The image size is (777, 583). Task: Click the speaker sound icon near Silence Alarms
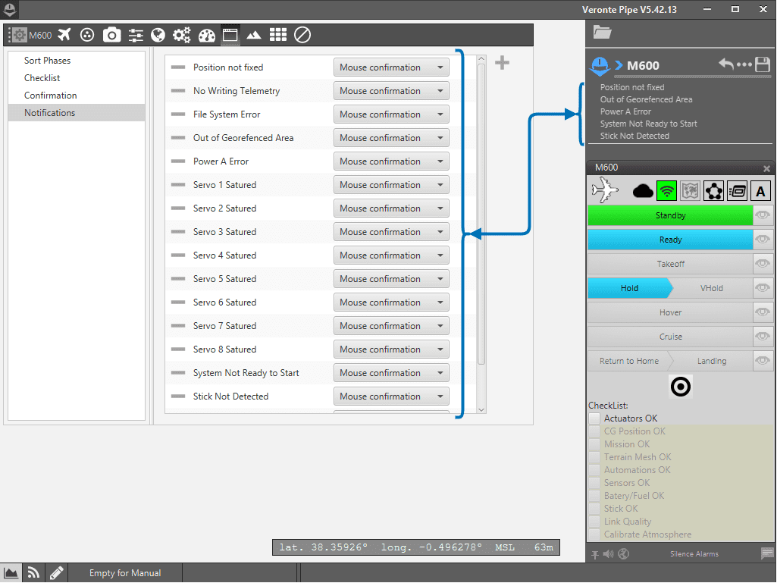[x=609, y=554]
